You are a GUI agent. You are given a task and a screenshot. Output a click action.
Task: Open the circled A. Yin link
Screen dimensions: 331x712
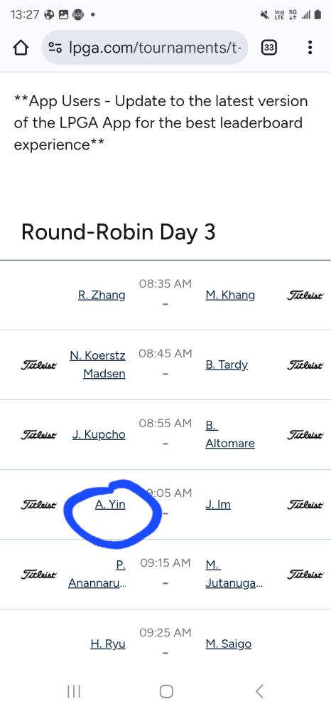pyautogui.click(x=110, y=505)
